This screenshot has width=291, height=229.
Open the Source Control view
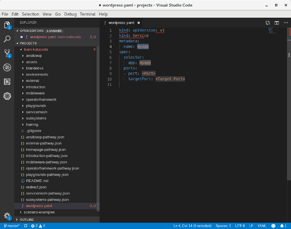[x=7, y=53]
